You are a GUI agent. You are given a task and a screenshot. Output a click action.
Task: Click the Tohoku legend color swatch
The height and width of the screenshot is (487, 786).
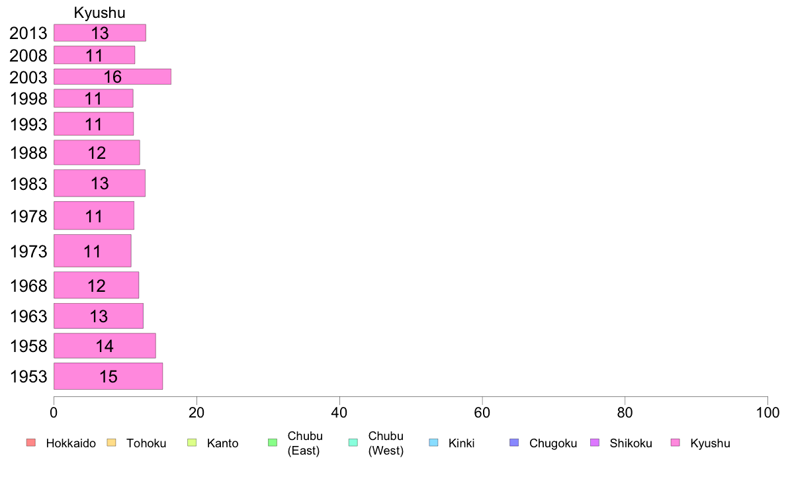(111, 443)
